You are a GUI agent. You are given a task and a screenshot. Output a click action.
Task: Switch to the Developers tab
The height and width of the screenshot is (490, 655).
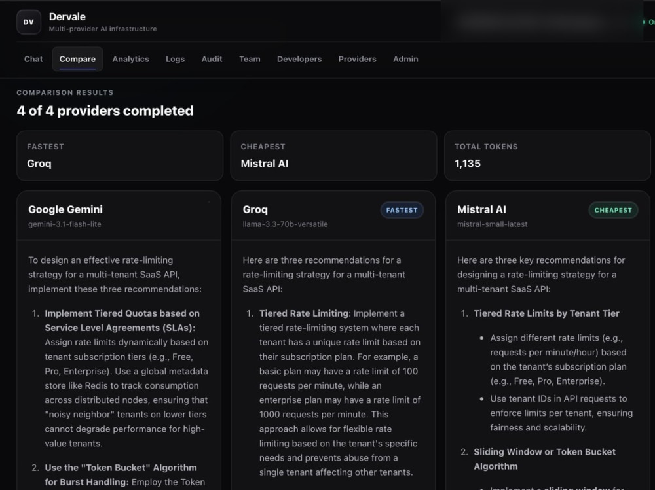tap(299, 60)
